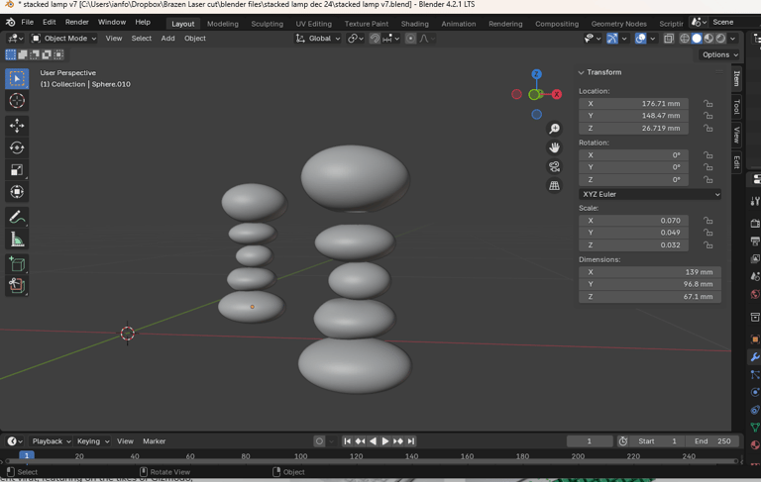The image size is (761, 482).
Task: Select the Measure tool
Action: coord(17,240)
